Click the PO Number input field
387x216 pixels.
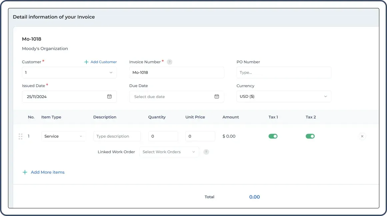click(284, 72)
